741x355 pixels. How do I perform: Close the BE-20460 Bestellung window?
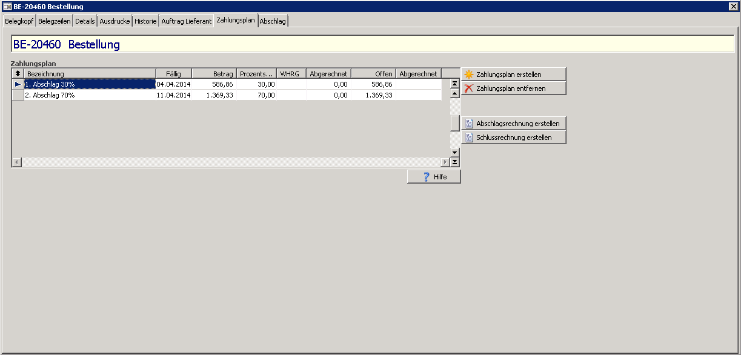tap(733, 6)
